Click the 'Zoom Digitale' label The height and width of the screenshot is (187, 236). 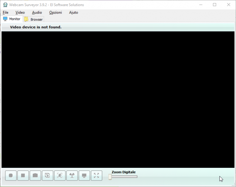(x=123, y=172)
